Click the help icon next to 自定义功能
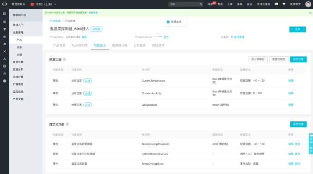Viewport: 313px width, 174px height. tap(68, 124)
